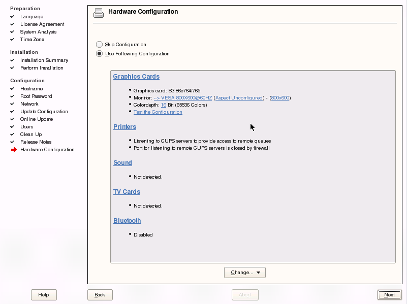Screen dimensions: 407x304
Task: Select the Use Following Configuration option
Action: pos(100,54)
